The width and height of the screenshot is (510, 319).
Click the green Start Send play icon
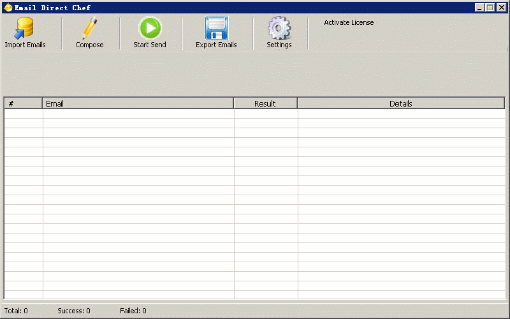pyautogui.click(x=150, y=28)
